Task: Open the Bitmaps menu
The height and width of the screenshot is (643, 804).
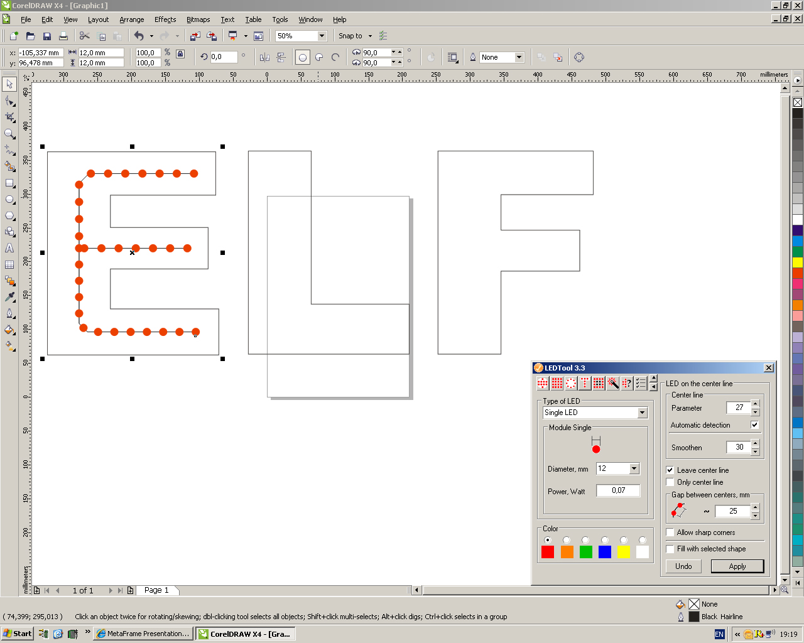Action: click(x=198, y=19)
